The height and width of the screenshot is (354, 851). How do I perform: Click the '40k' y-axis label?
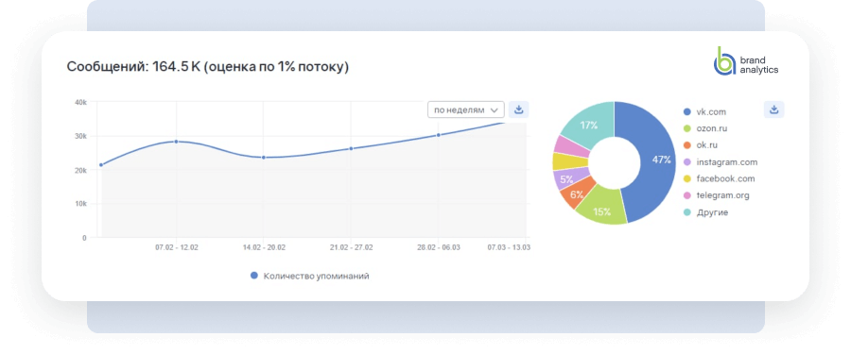click(x=80, y=102)
